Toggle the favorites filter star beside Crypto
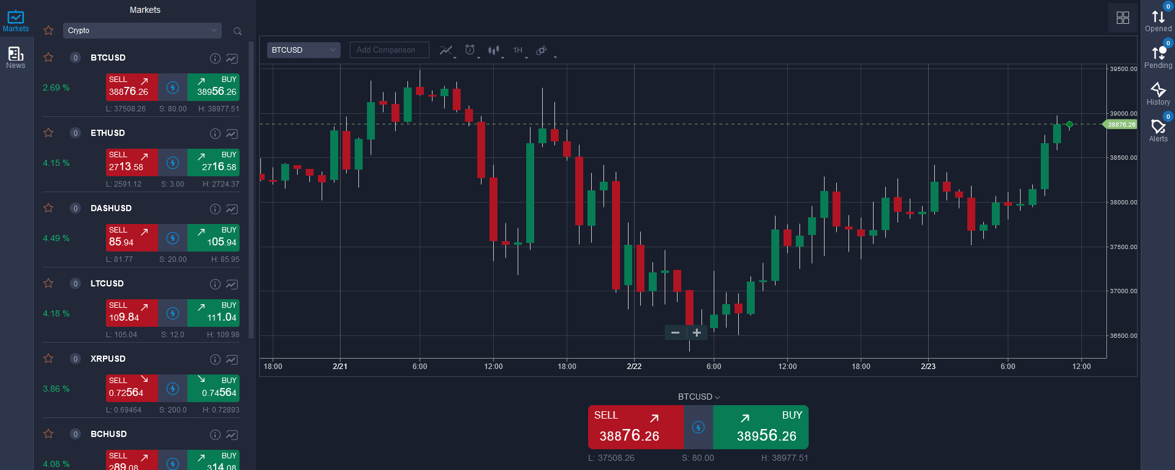 click(x=48, y=31)
